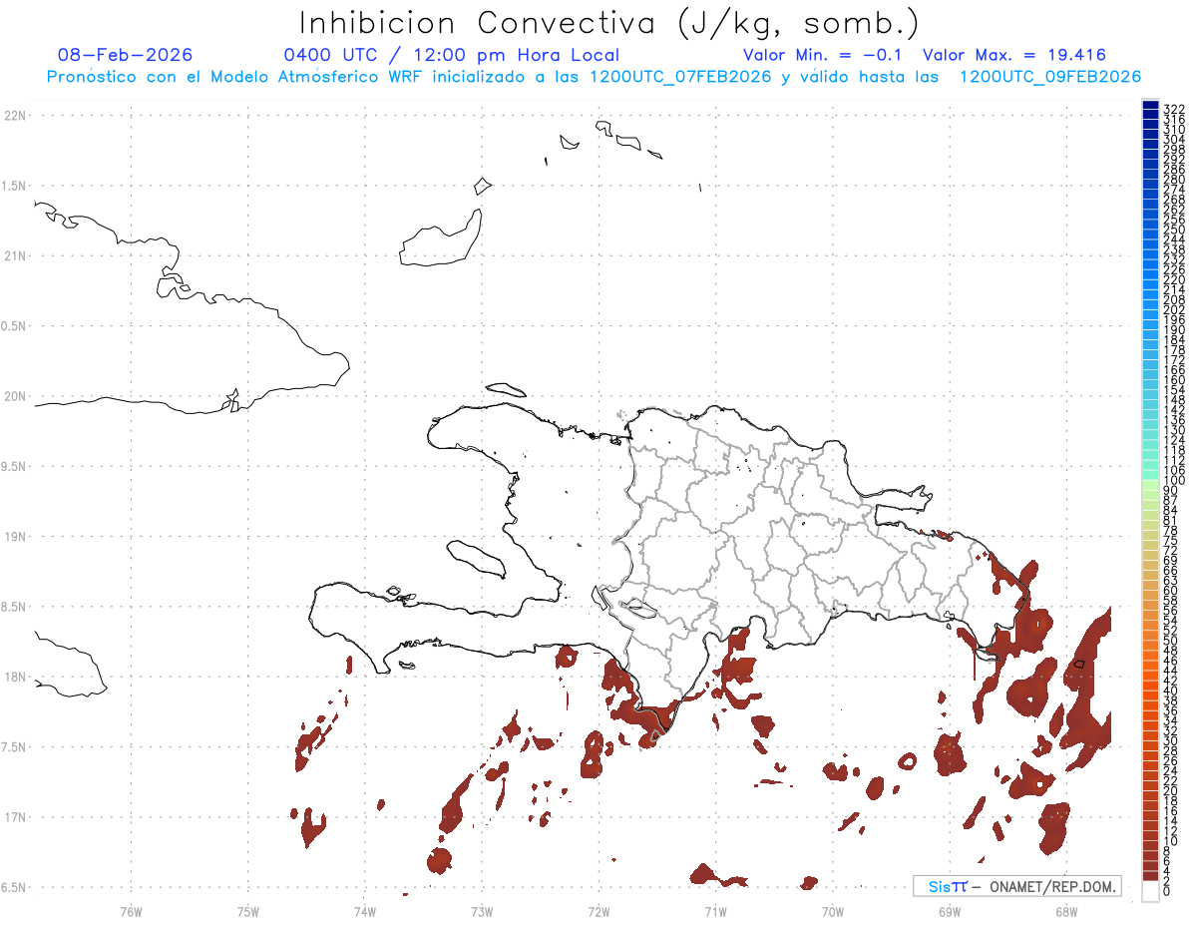Image resolution: width=1197 pixels, height=925 pixels.
Task: Click the 'ONAMET/REP.DOM.' credit text
Action: pyautogui.click(x=1052, y=886)
